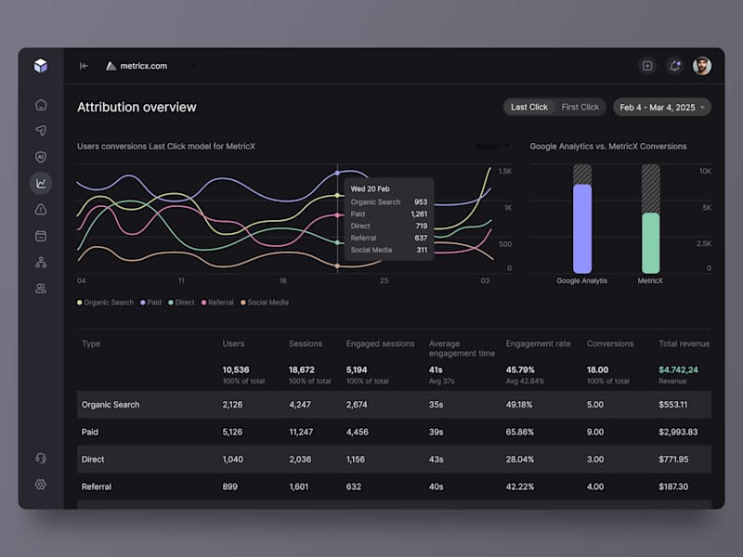Sort by the Sessions column header
This screenshot has width=743, height=557.
[306, 343]
